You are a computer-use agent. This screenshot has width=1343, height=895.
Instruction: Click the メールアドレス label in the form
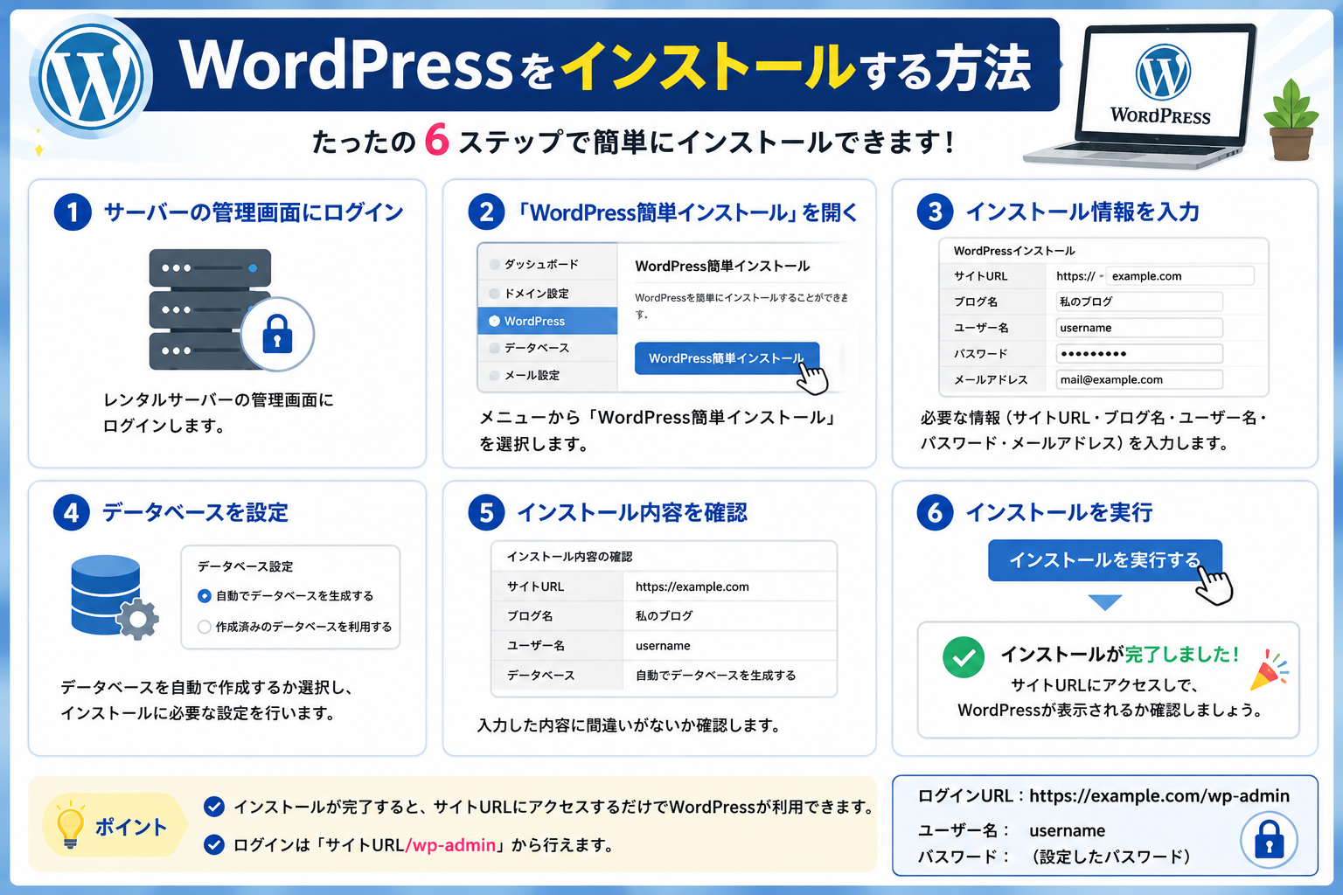[991, 380]
